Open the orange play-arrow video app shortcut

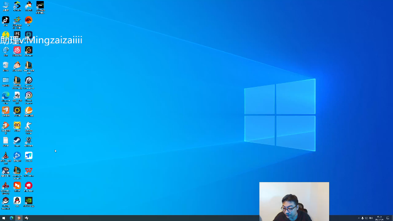click(17, 187)
